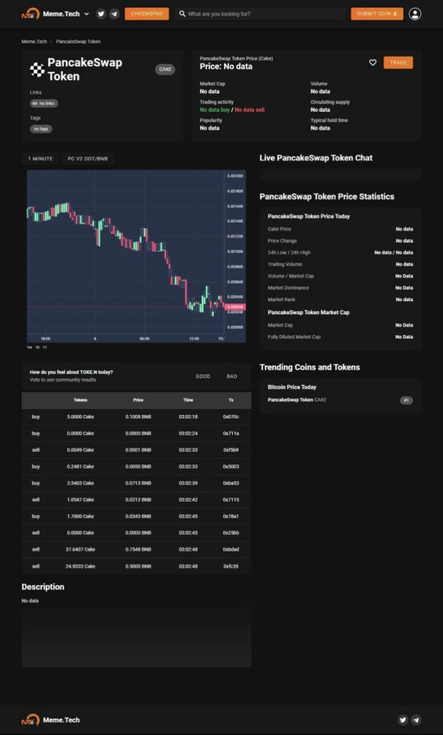Click the Price column header
Screen dimensions: 443x735
coord(138,400)
